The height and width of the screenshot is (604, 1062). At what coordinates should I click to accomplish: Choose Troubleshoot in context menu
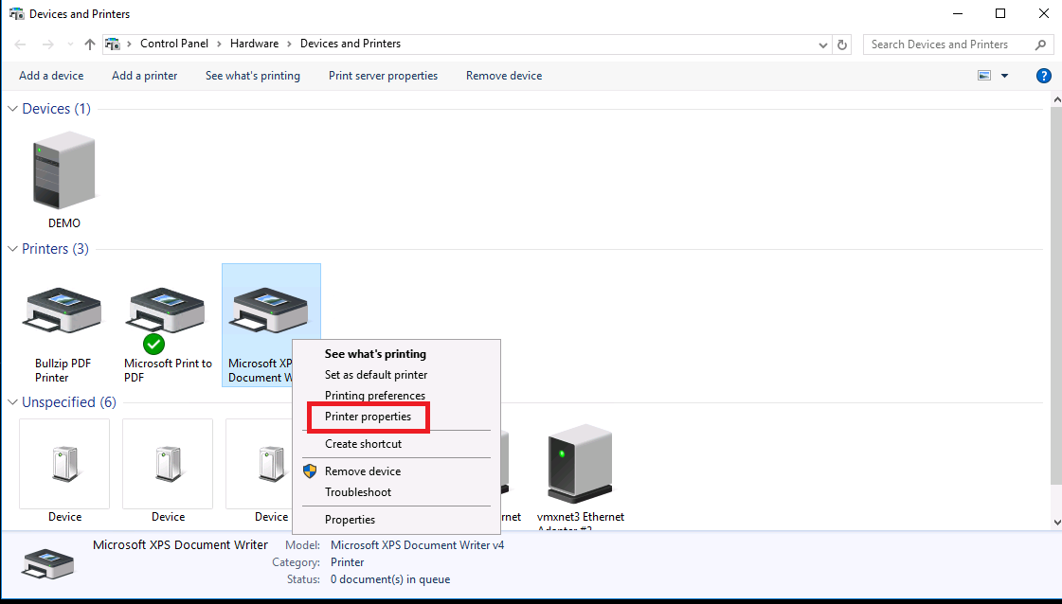coord(357,492)
